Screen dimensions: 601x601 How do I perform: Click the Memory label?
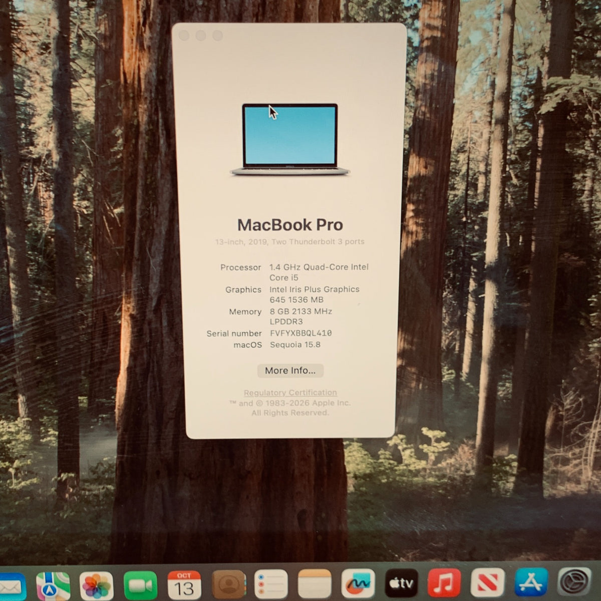click(245, 312)
